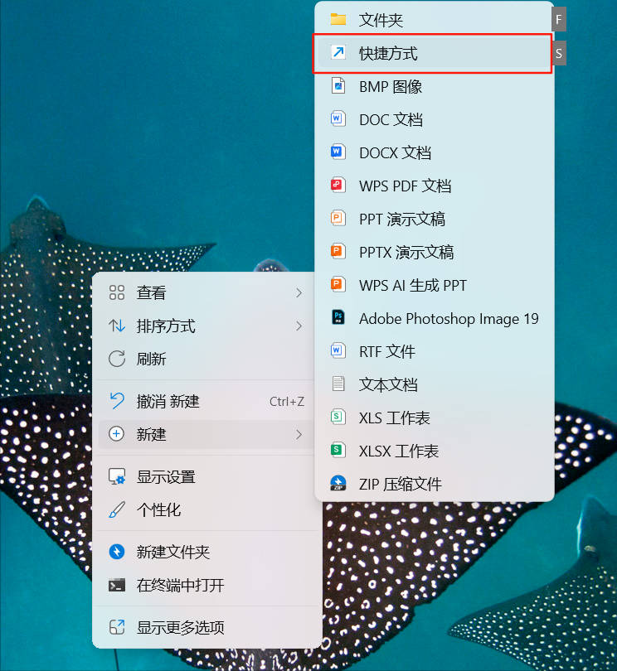Click the PPT 演示文稿 icon

tap(338, 218)
